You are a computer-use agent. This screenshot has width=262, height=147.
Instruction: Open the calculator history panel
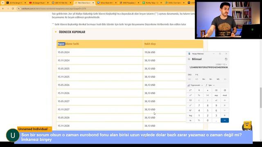(x=226, y=59)
